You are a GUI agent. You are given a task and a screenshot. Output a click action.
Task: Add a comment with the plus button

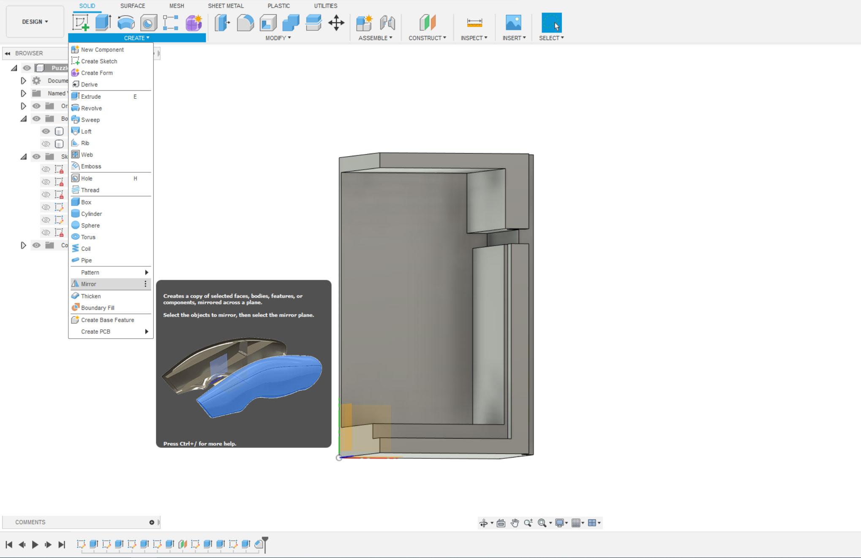click(152, 522)
